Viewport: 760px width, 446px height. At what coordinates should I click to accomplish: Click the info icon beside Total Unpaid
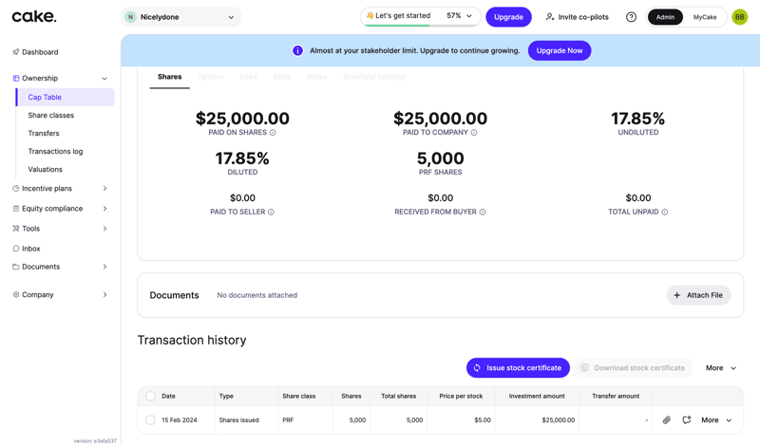[664, 213]
